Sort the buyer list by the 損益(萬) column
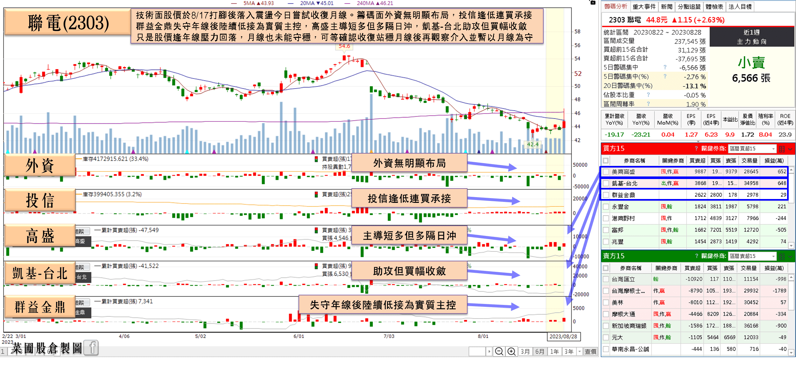Viewport: 796px width, 365px height. point(774,161)
